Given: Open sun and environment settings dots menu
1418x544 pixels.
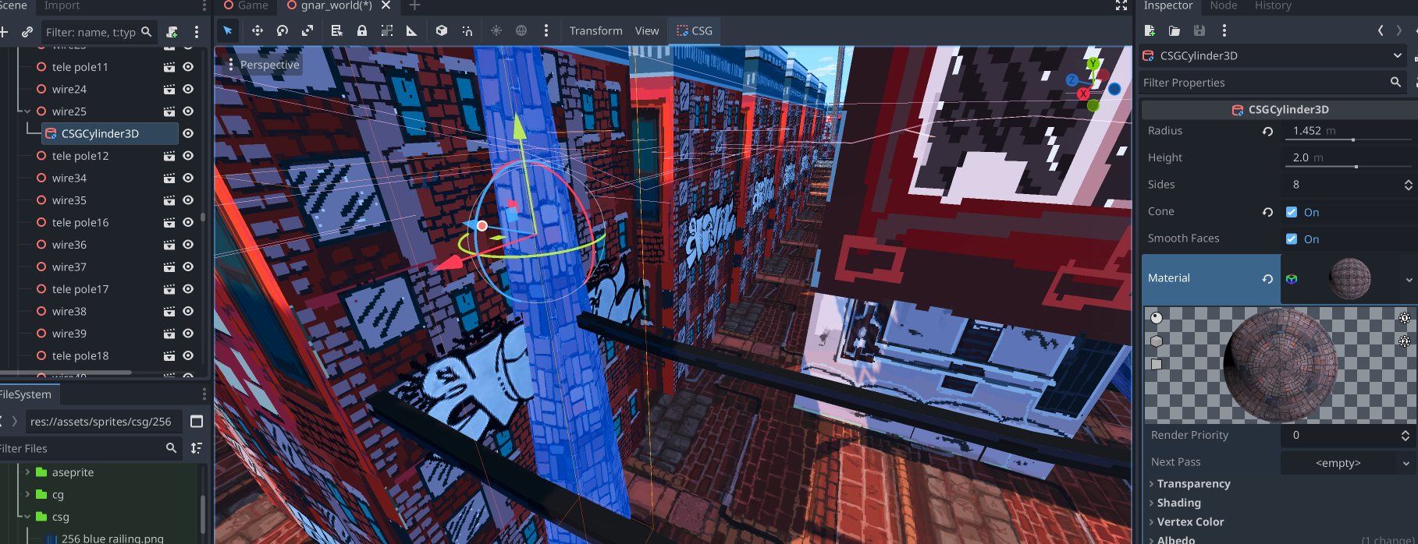Looking at the screenshot, I should coord(546,30).
